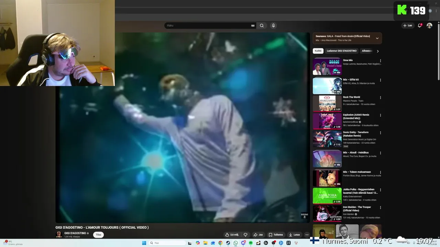Screen dimensions: 440x247
Task: Open options menu for Jukka Poika video
Action: click(x=380, y=190)
